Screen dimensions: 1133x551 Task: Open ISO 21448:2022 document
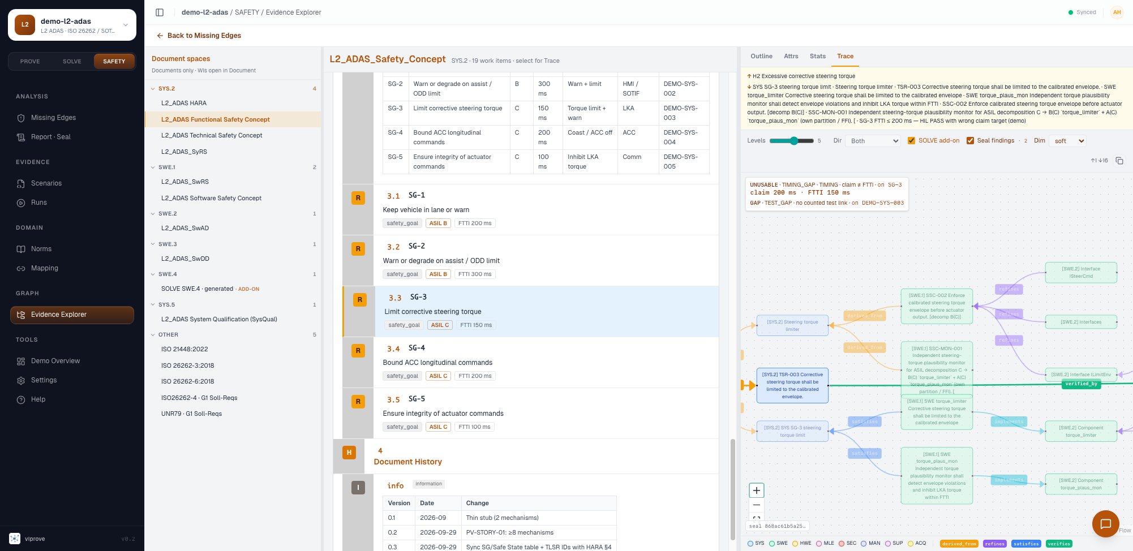click(x=184, y=350)
